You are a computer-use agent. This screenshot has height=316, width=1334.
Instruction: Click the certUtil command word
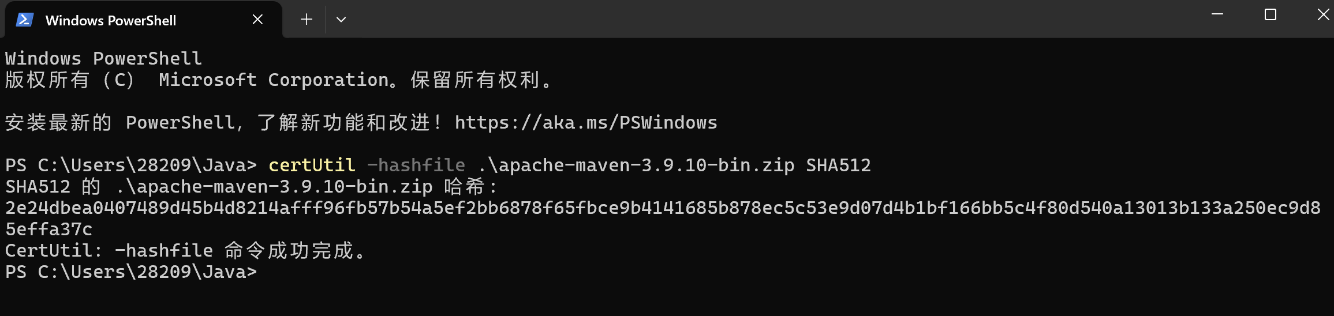[x=312, y=165]
